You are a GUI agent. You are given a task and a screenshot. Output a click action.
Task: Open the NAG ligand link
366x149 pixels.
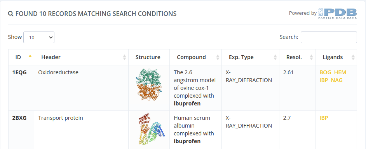tap(337, 80)
